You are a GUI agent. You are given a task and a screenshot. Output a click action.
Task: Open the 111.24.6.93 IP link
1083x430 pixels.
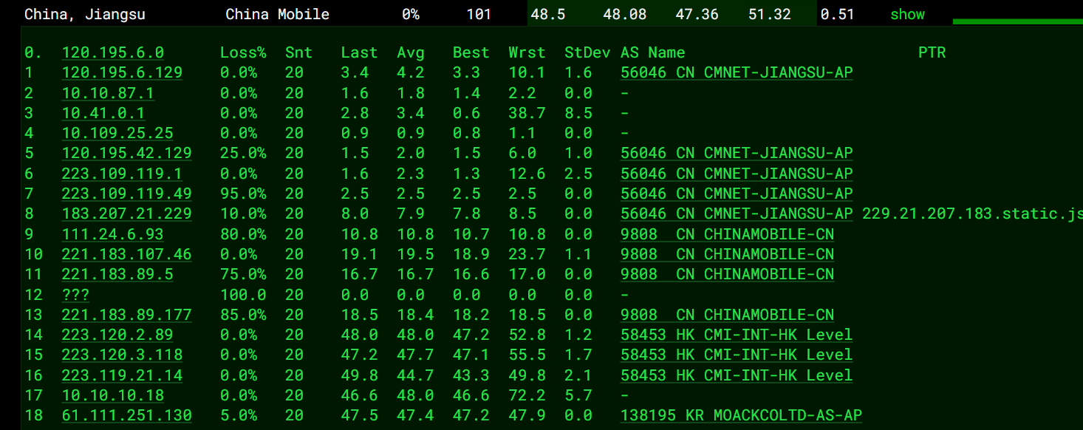113,234
